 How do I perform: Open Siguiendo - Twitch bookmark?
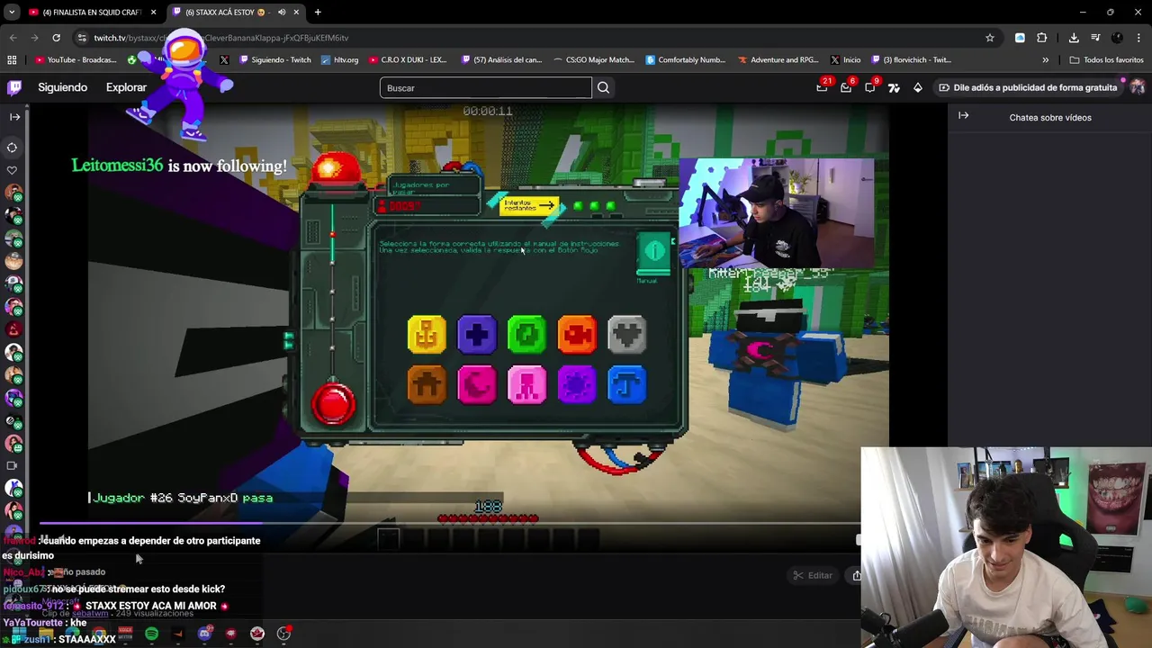(x=274, y=60)
